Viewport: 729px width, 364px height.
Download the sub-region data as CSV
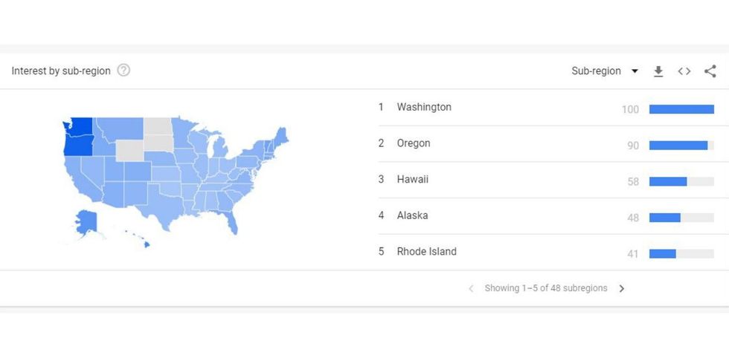(658, 71)
